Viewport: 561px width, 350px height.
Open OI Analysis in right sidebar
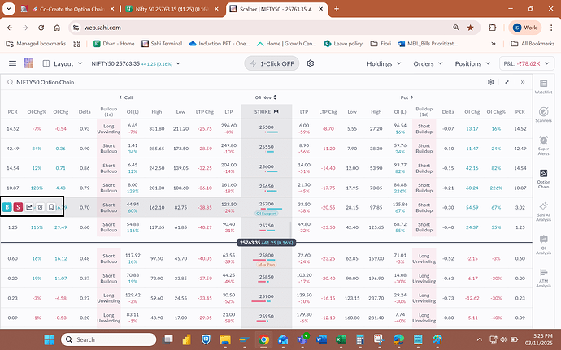tap(543, 245)
